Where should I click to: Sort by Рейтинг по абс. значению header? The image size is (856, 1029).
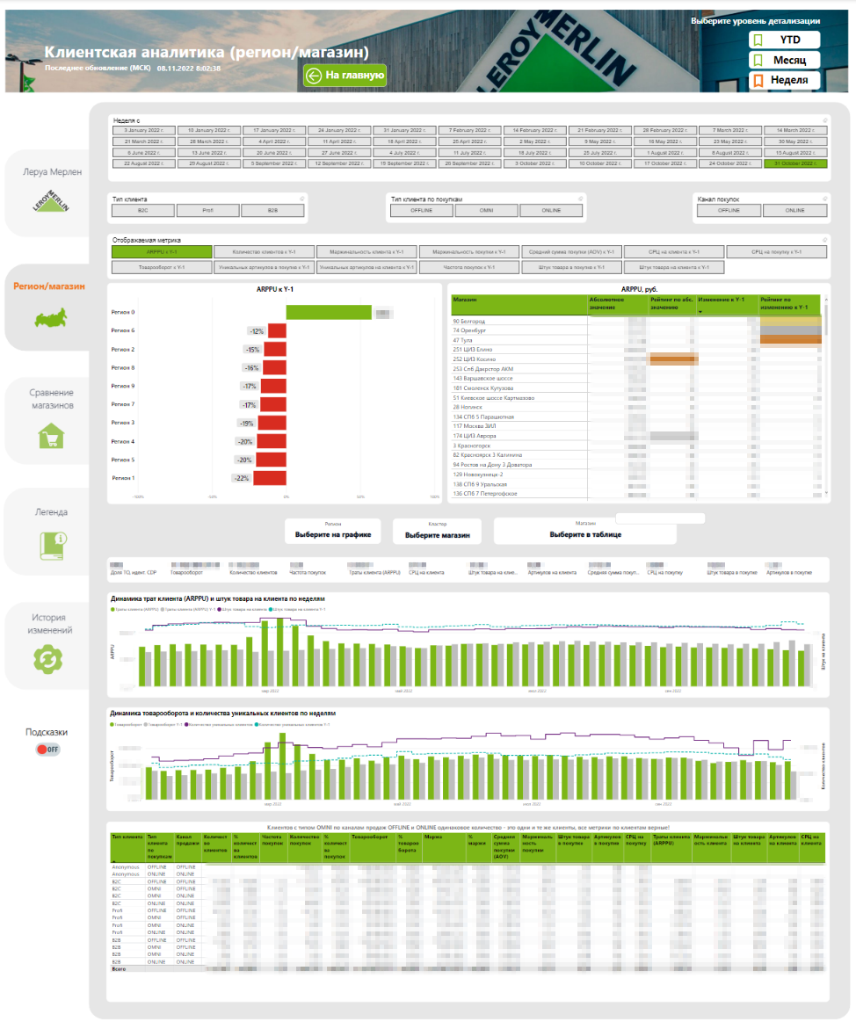[671, 304]
